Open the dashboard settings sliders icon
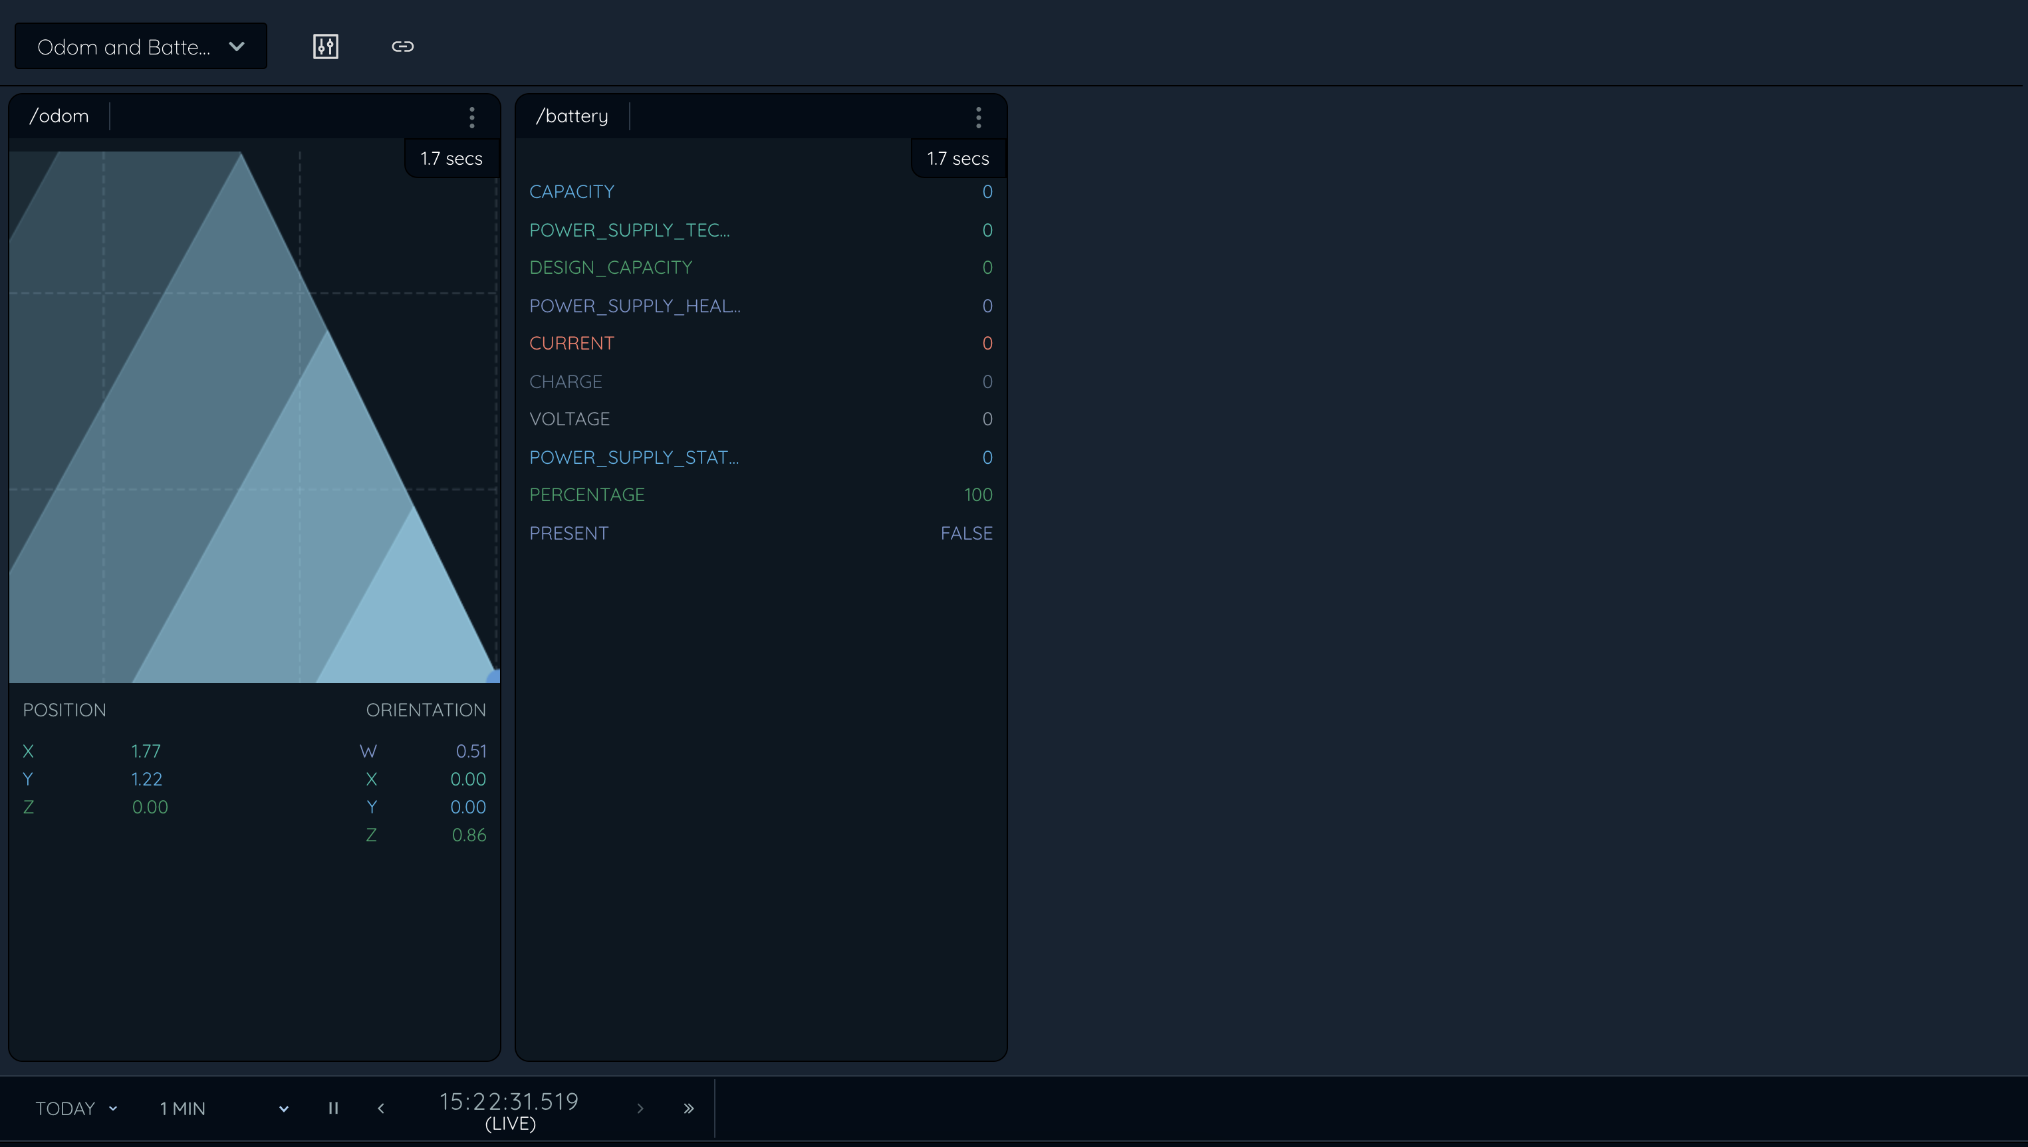 (x=326, y=47)
